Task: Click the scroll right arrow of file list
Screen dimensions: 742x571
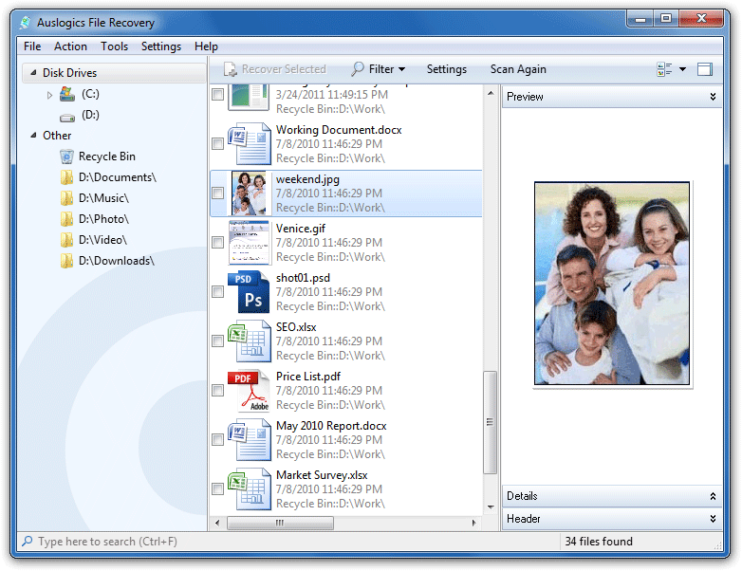Action: click(x=473, y=523)
